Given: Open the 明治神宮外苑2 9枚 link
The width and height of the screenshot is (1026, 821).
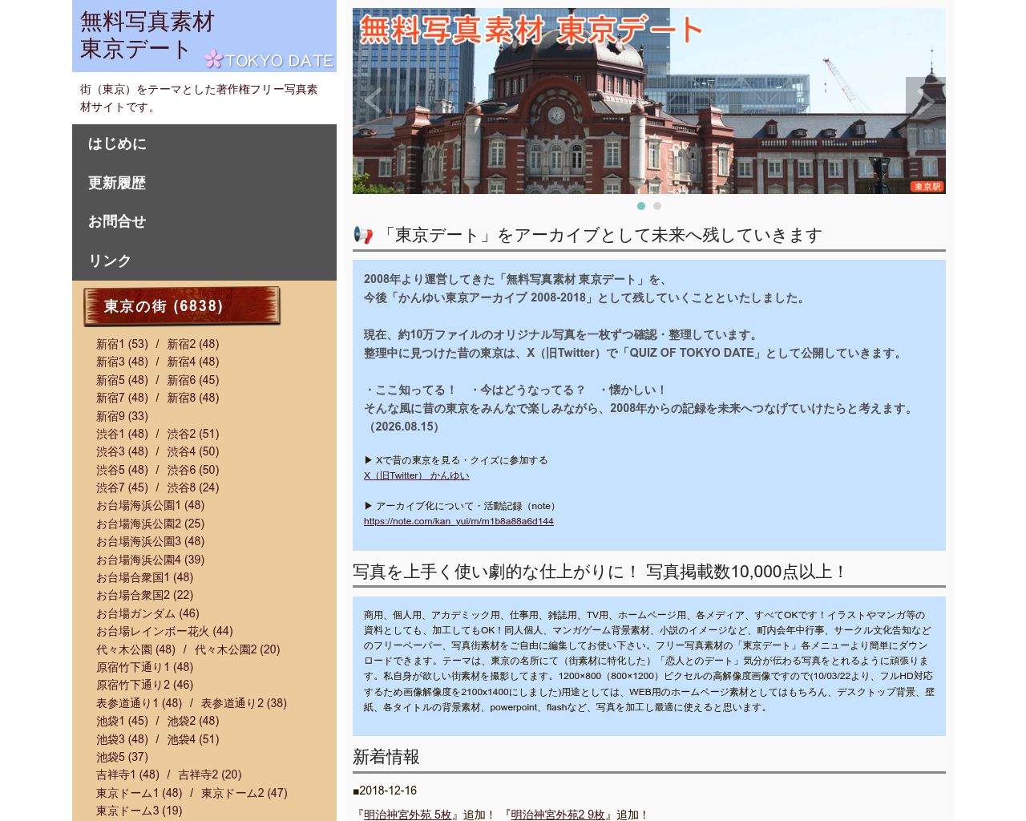Looking at the screenshot, I should point(558,815).
